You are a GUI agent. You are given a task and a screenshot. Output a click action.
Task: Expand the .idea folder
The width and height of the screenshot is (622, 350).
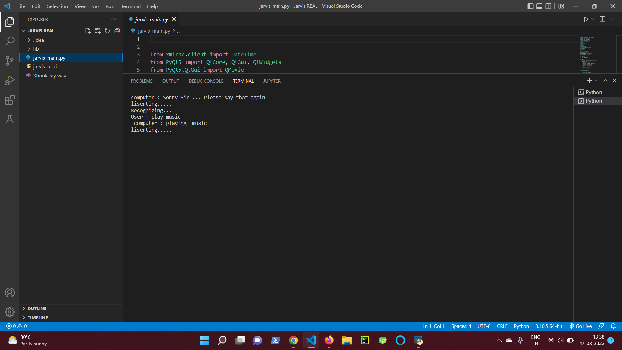point(71,40)
